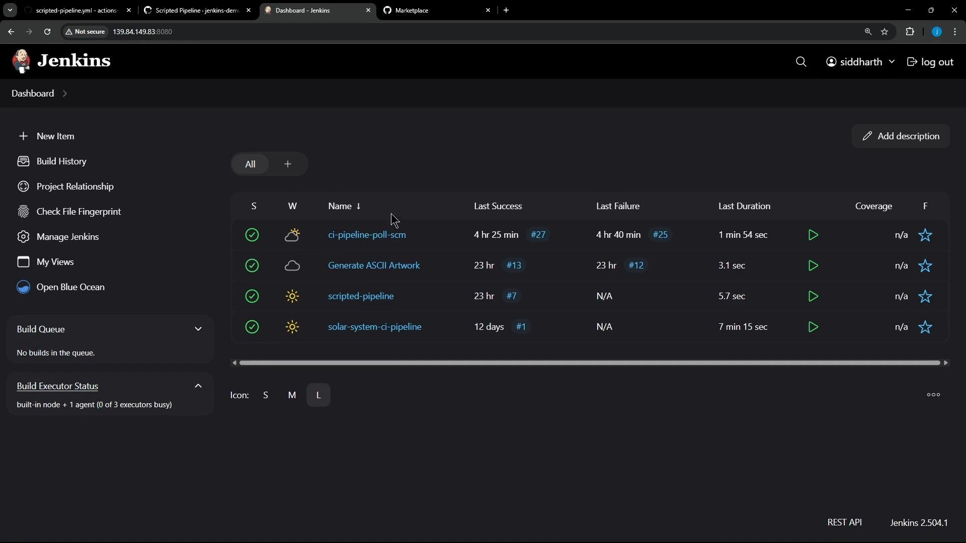Click the Jenkins butler logo
The height and width of the screenshot is (543, 966).
[x=21, y=61]
